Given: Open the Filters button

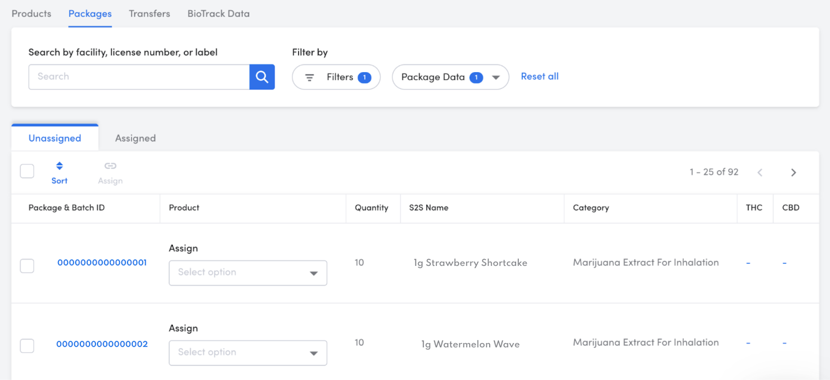Looking at the screenshot, I should pos(336,77).
